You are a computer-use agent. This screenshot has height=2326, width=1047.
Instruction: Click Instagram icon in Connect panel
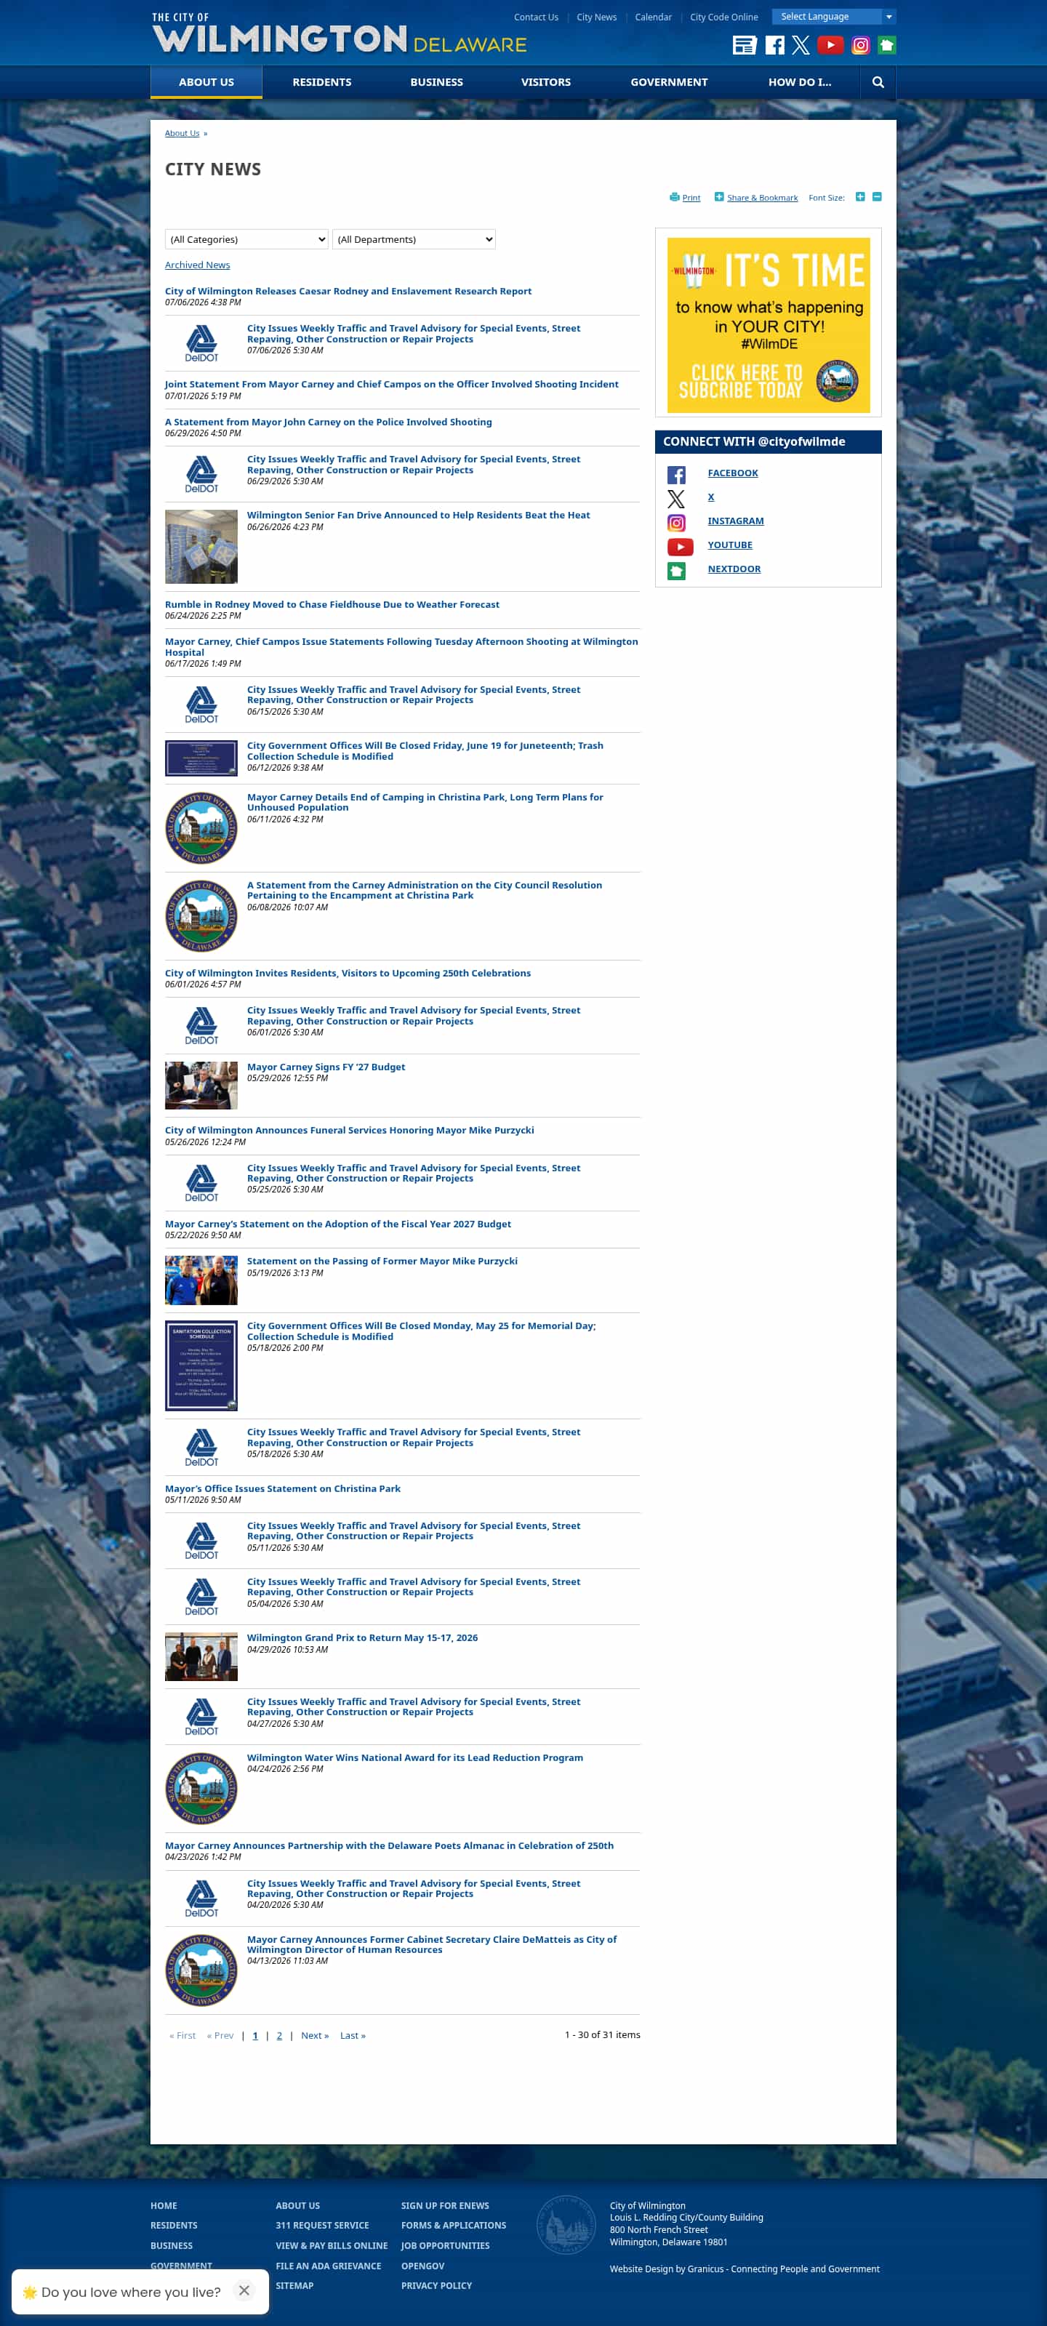676,523
